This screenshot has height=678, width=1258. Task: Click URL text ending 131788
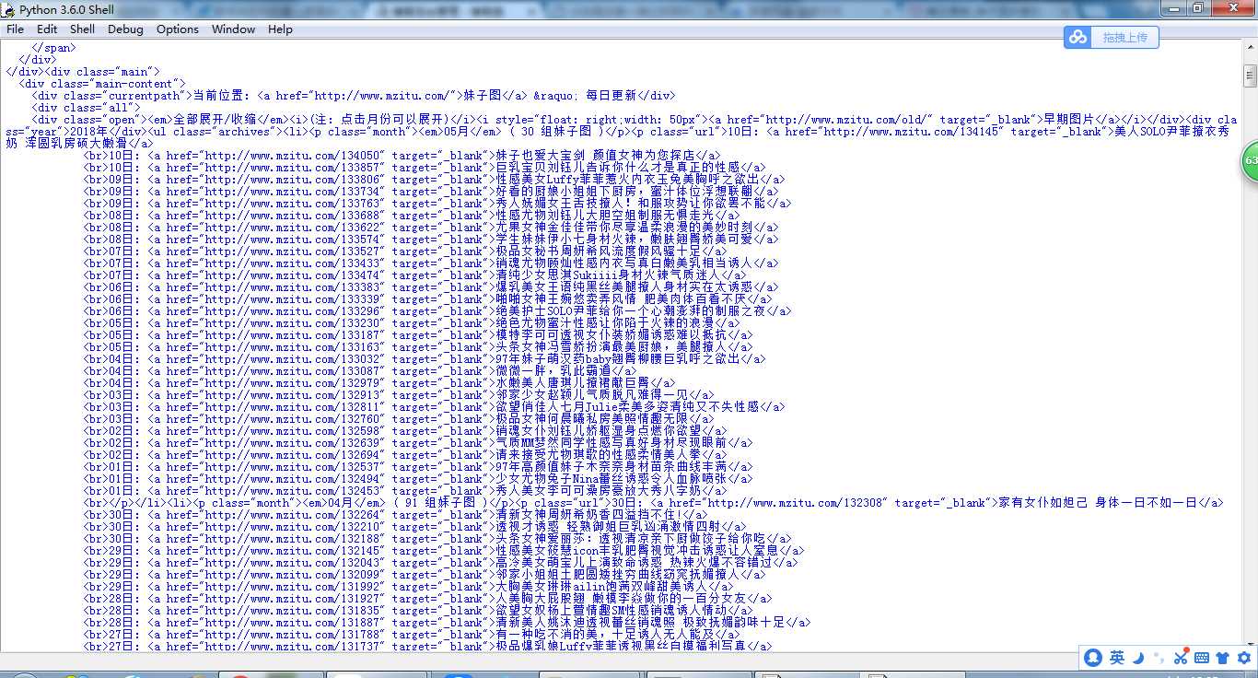[292, 635]
